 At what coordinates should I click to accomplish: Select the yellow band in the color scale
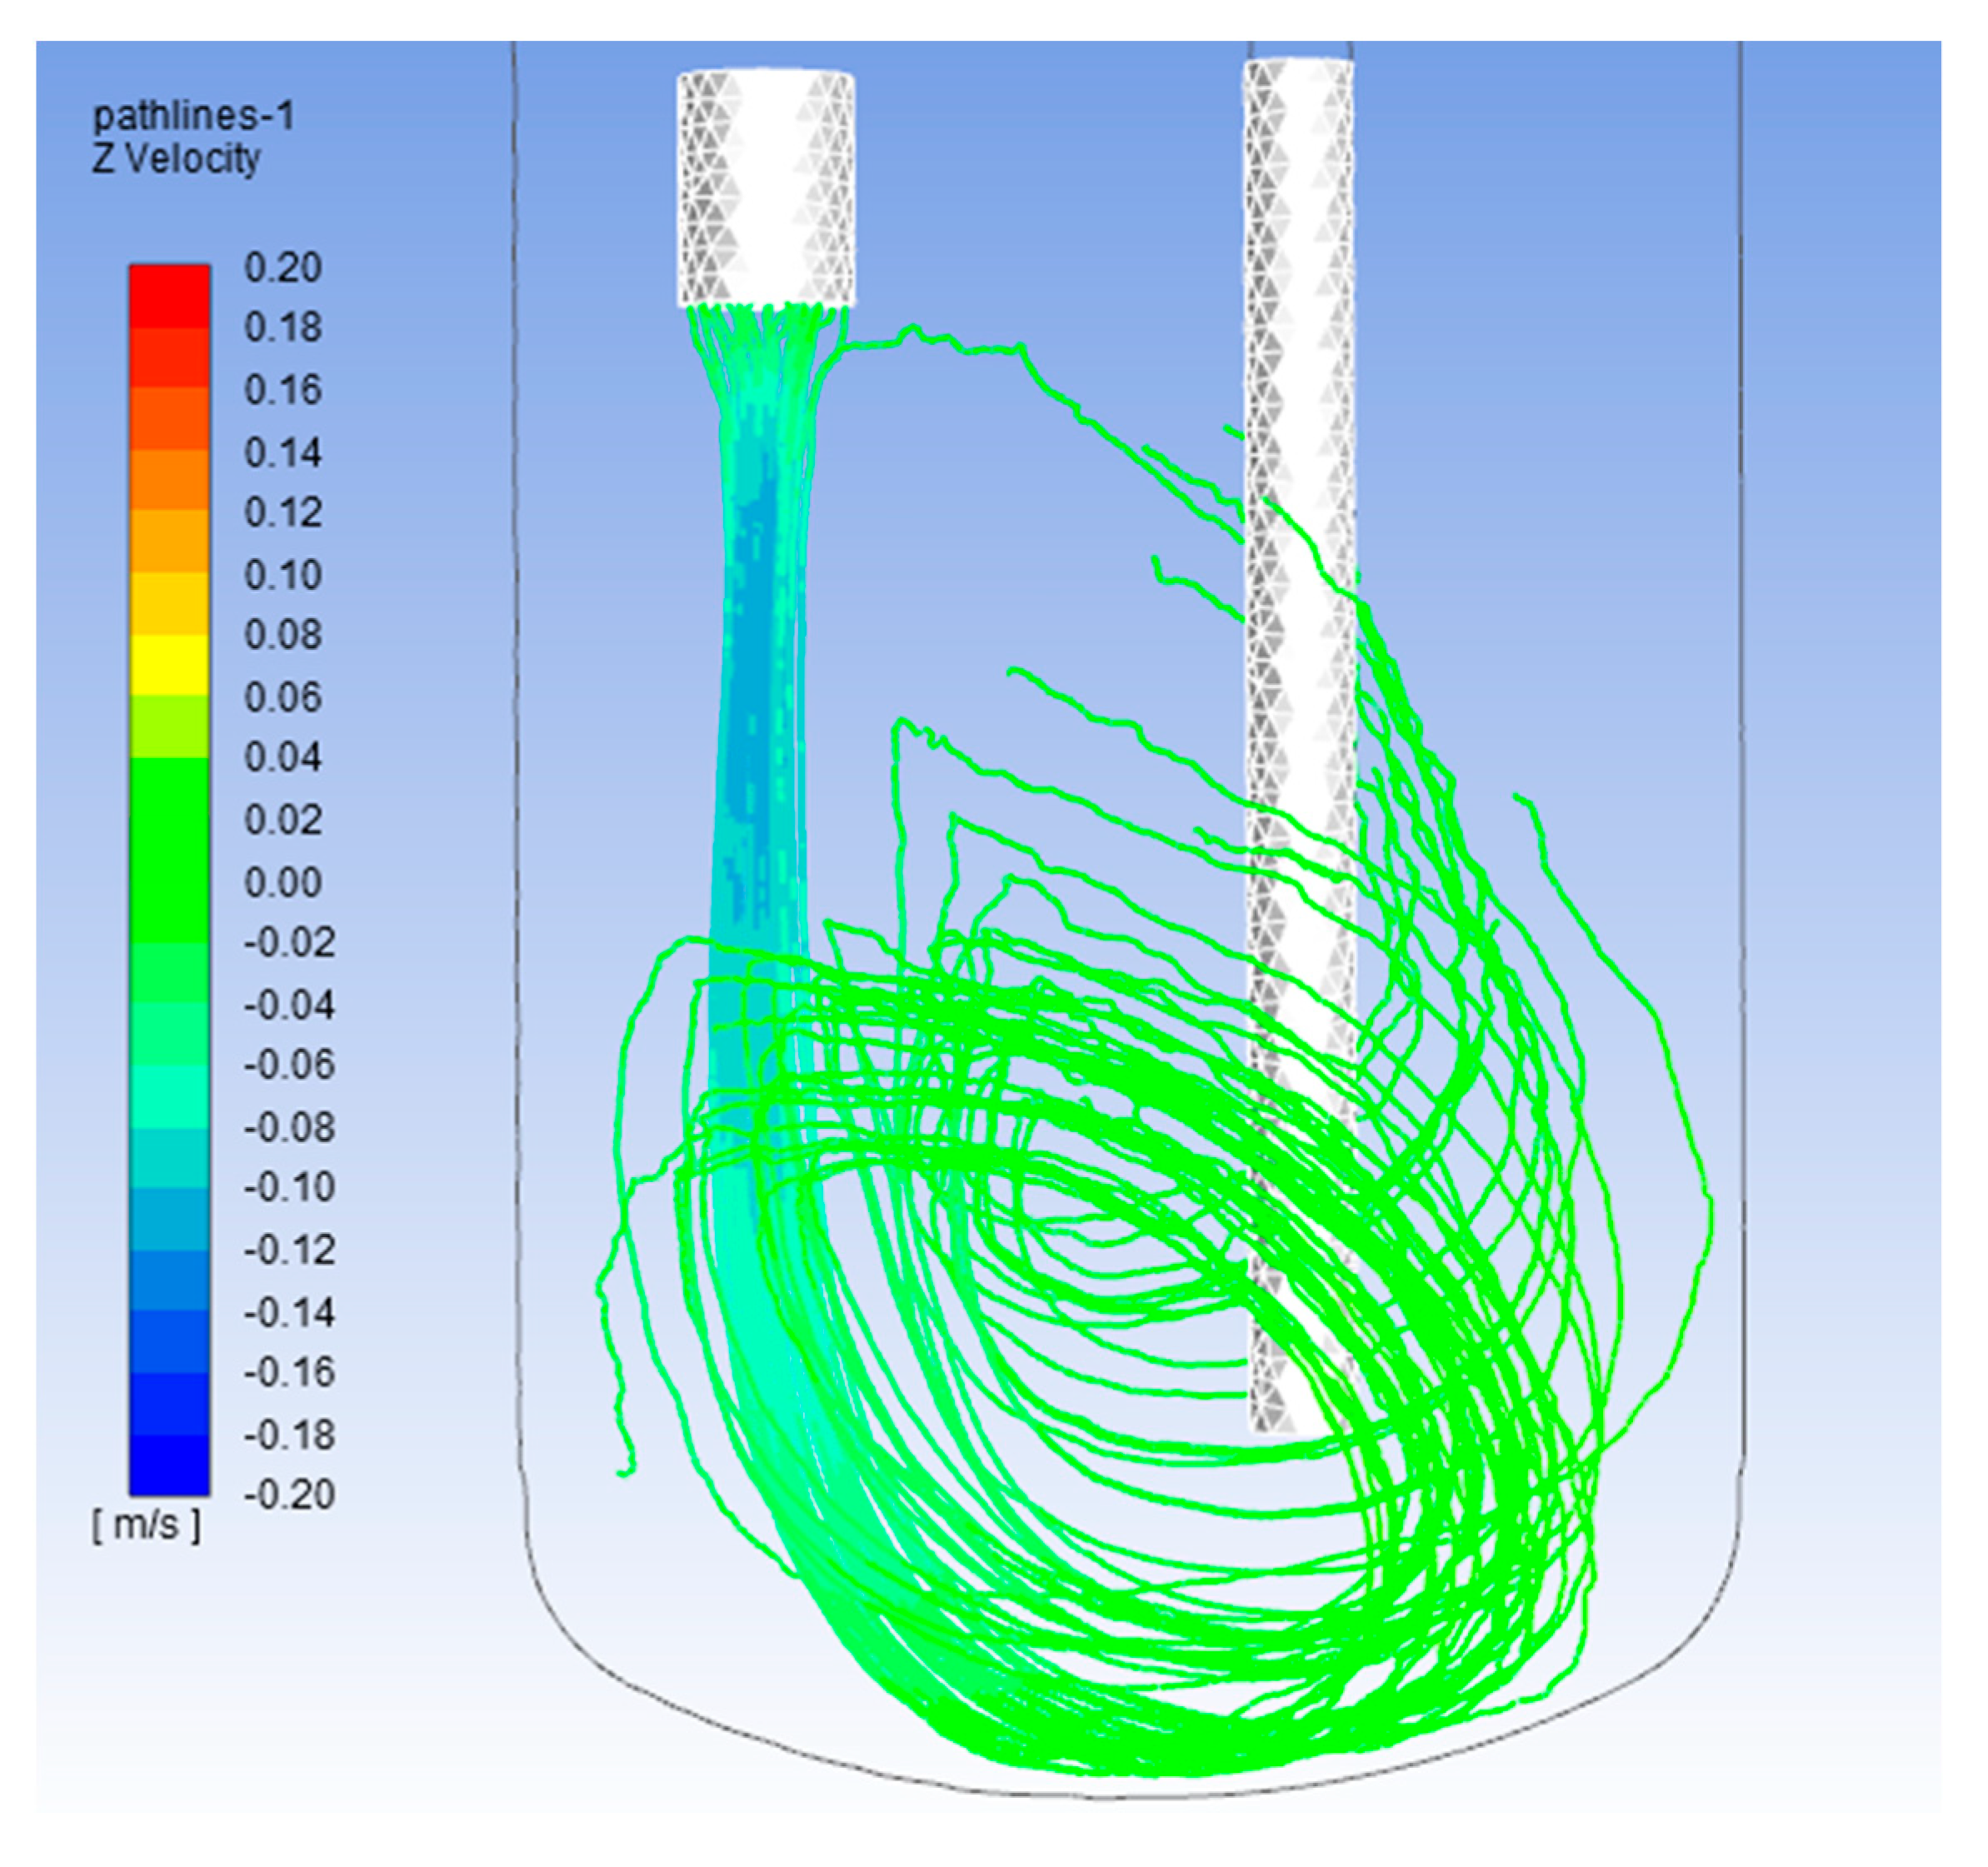(x=169, y=665)
